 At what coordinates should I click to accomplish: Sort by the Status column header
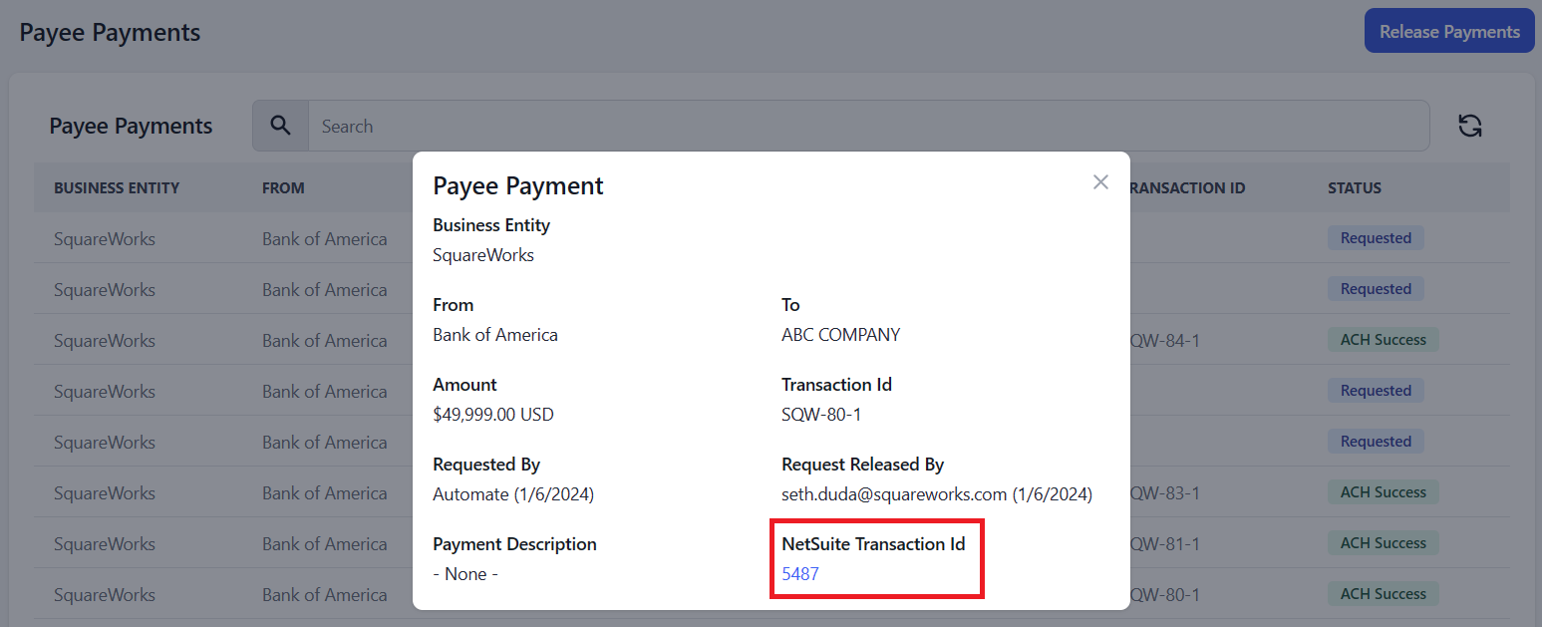click(x=1354, y=187)
